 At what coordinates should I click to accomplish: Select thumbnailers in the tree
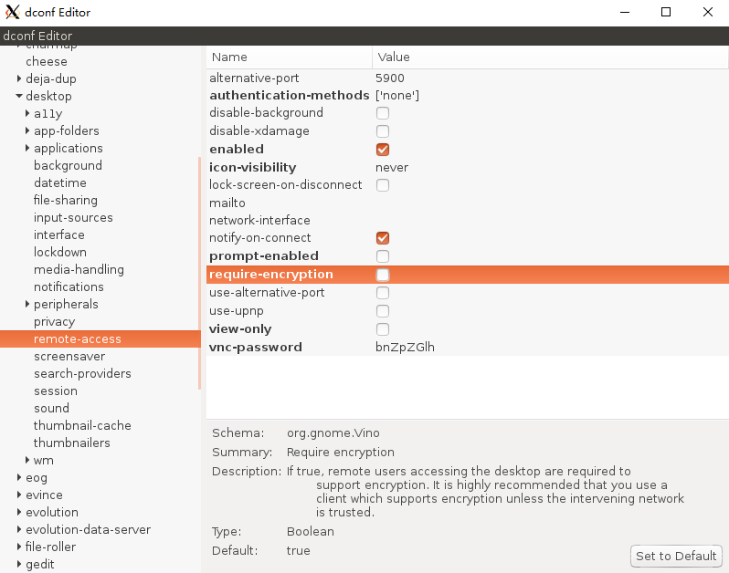[71, 443]
